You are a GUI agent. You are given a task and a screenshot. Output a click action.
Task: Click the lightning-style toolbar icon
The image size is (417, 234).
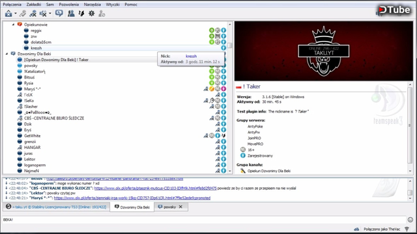pyautogui.click(x=81, y=13)
